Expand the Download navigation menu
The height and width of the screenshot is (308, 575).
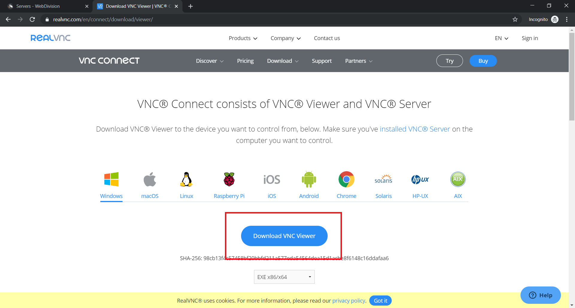coord(282,61)
